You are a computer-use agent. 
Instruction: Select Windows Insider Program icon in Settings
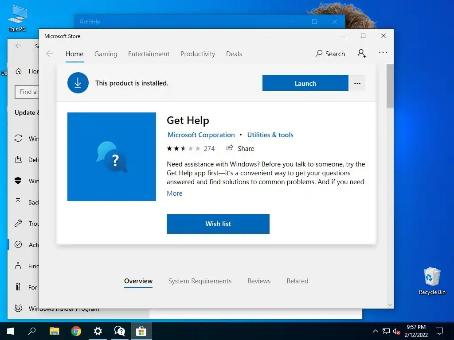point(18,308)
